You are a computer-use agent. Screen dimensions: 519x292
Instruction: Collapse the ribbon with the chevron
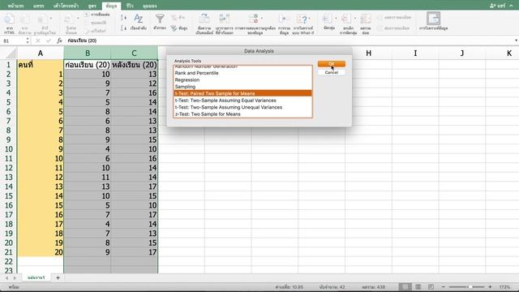click(x=511, y=6)
